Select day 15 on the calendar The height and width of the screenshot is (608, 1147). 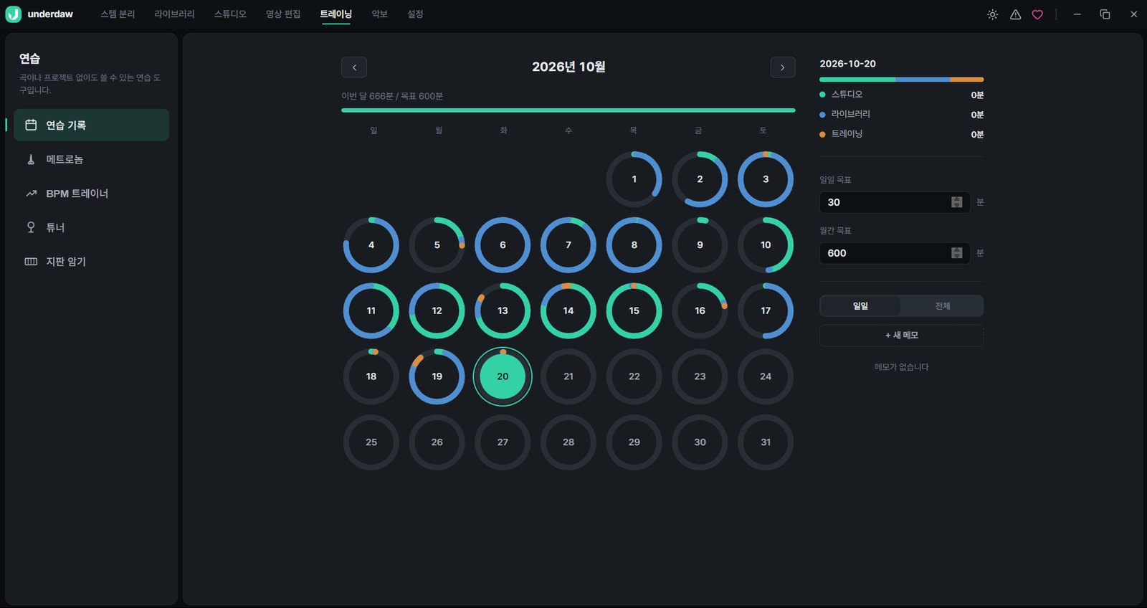634,310
